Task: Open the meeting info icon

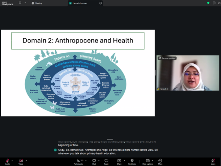Action: 20,3
